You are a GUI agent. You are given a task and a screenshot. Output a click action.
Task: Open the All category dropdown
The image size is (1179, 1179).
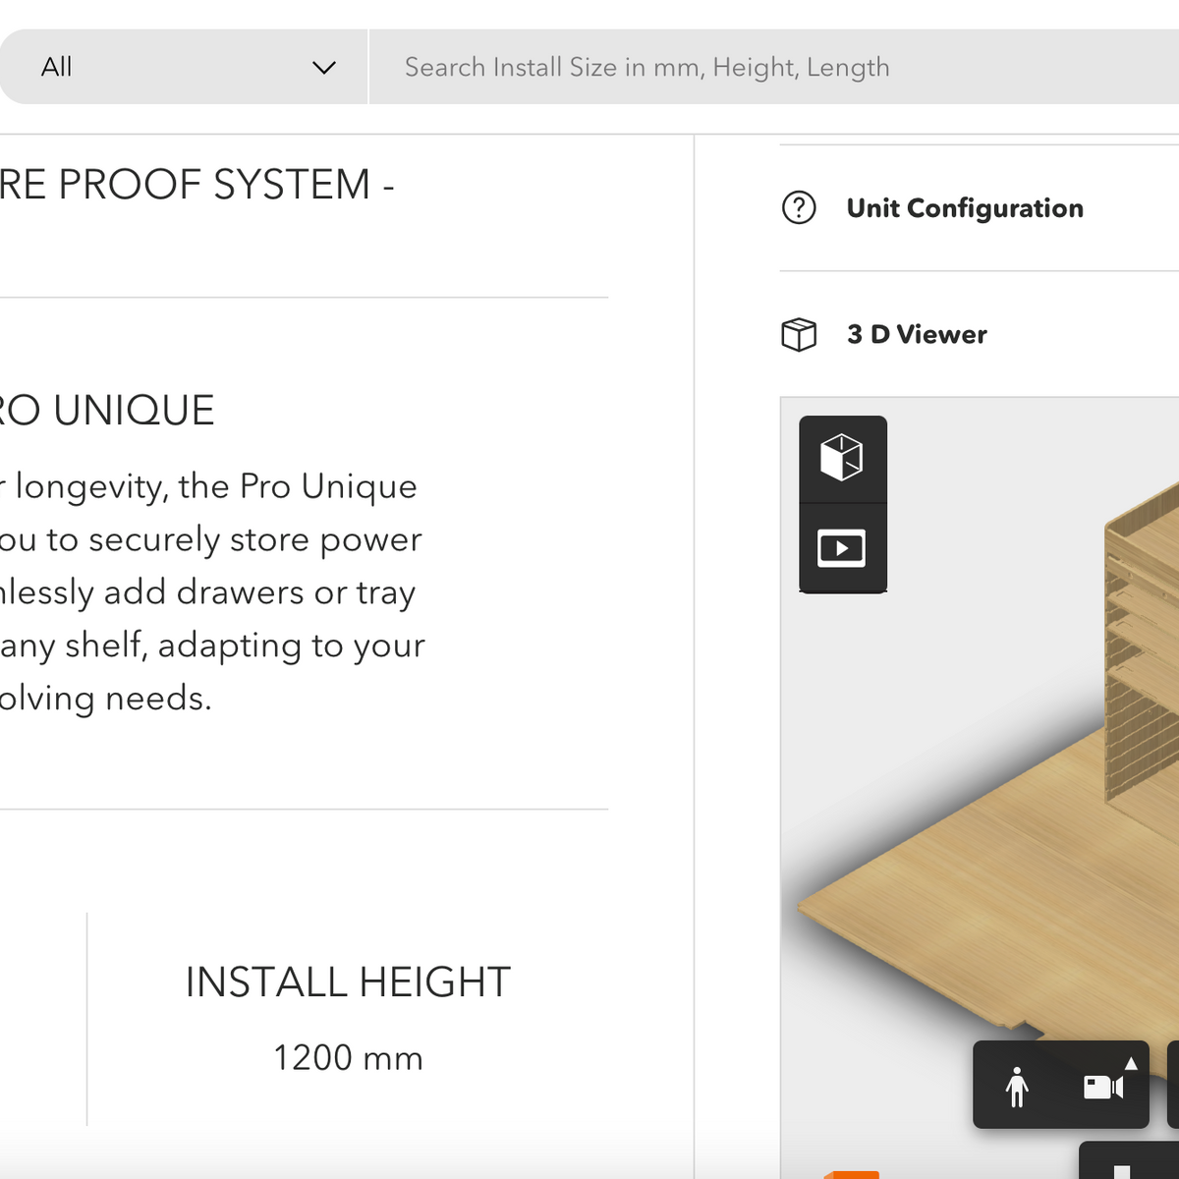coord(183,67)
